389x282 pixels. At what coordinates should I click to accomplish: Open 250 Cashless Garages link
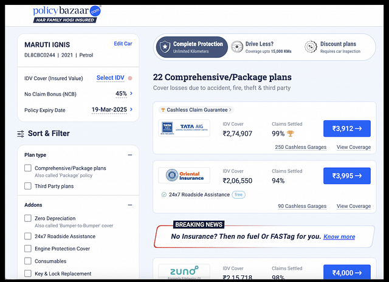[300, 147]
